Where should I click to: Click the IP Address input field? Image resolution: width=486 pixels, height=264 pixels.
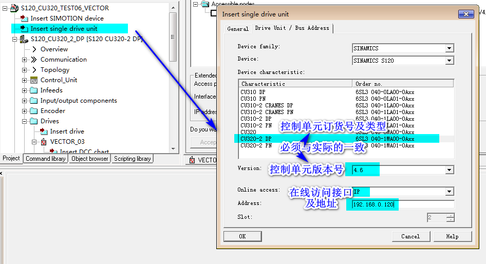click(x=403, y=204)
